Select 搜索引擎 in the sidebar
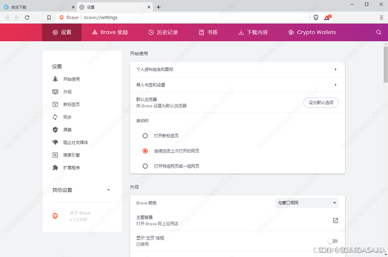 click(x=66, y=155)
